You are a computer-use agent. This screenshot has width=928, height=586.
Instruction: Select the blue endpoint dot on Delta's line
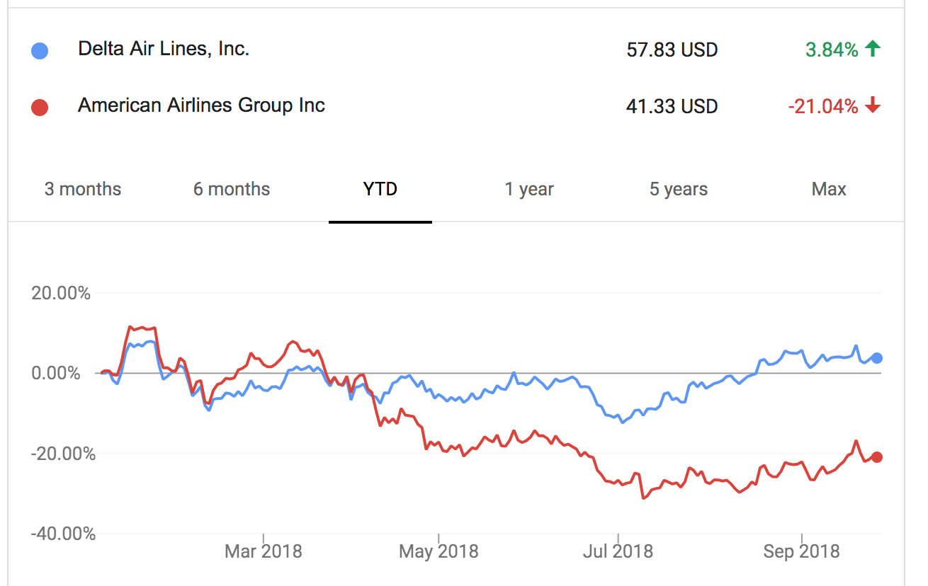[x=877, y=359]
